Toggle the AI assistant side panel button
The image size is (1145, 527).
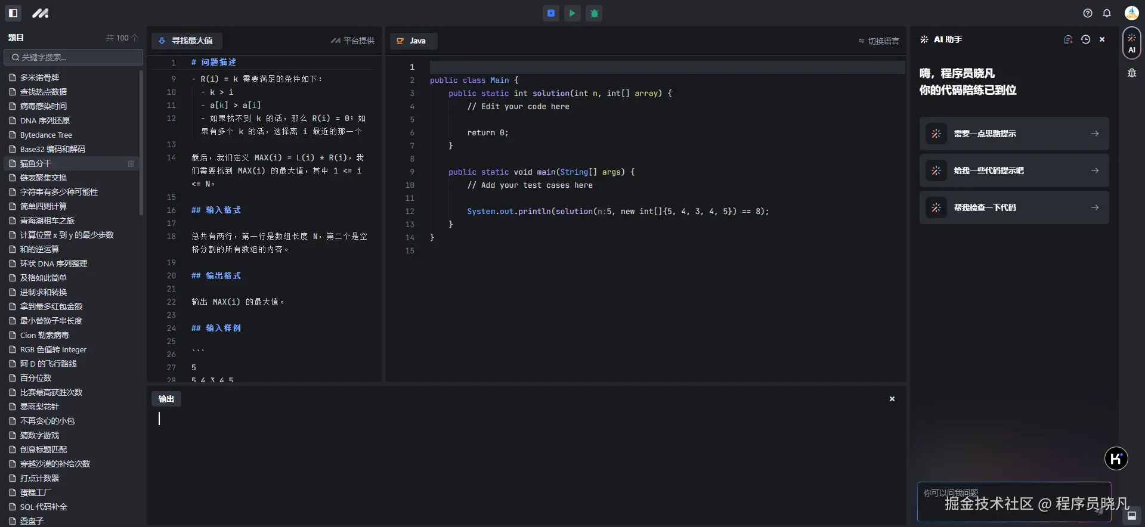tap(1131, 43)
